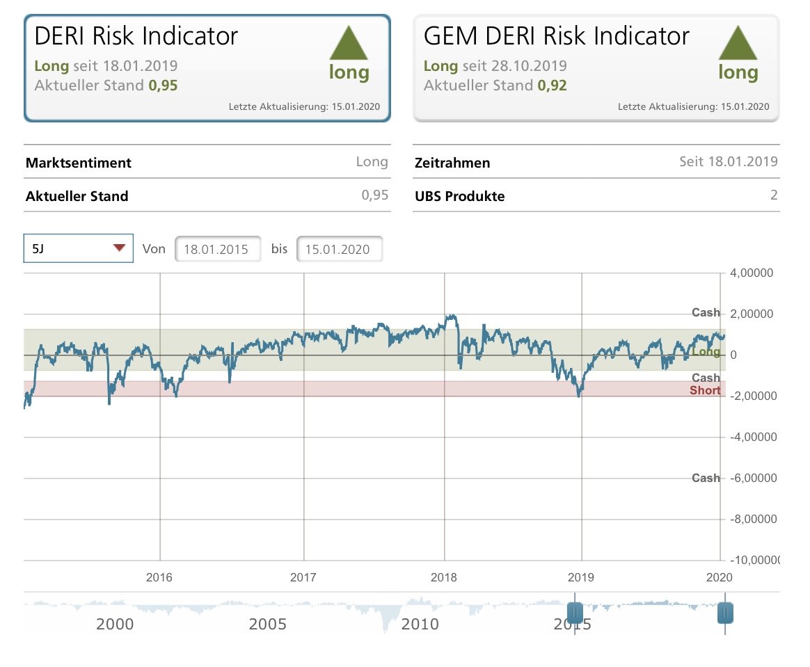
Task: Click the green long triangle in GEM DERI card
Action: coord(738,43)
